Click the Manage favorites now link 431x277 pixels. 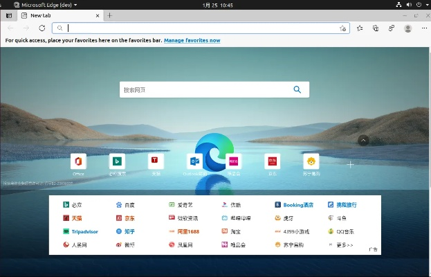pyautogui.click(x=192, y=40)
